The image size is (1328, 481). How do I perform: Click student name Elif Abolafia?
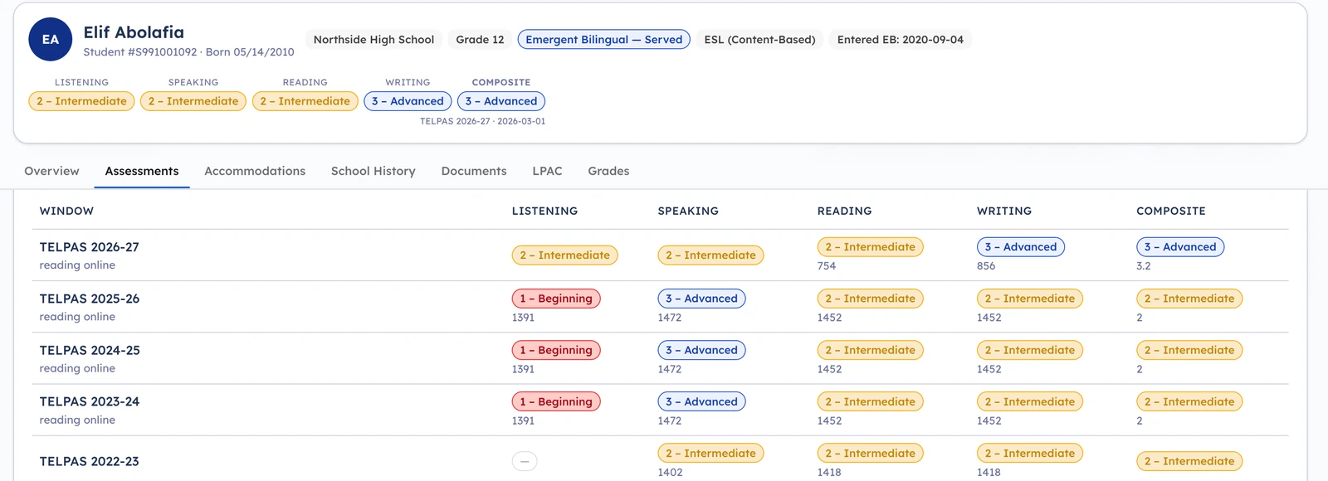pos(134,32)
